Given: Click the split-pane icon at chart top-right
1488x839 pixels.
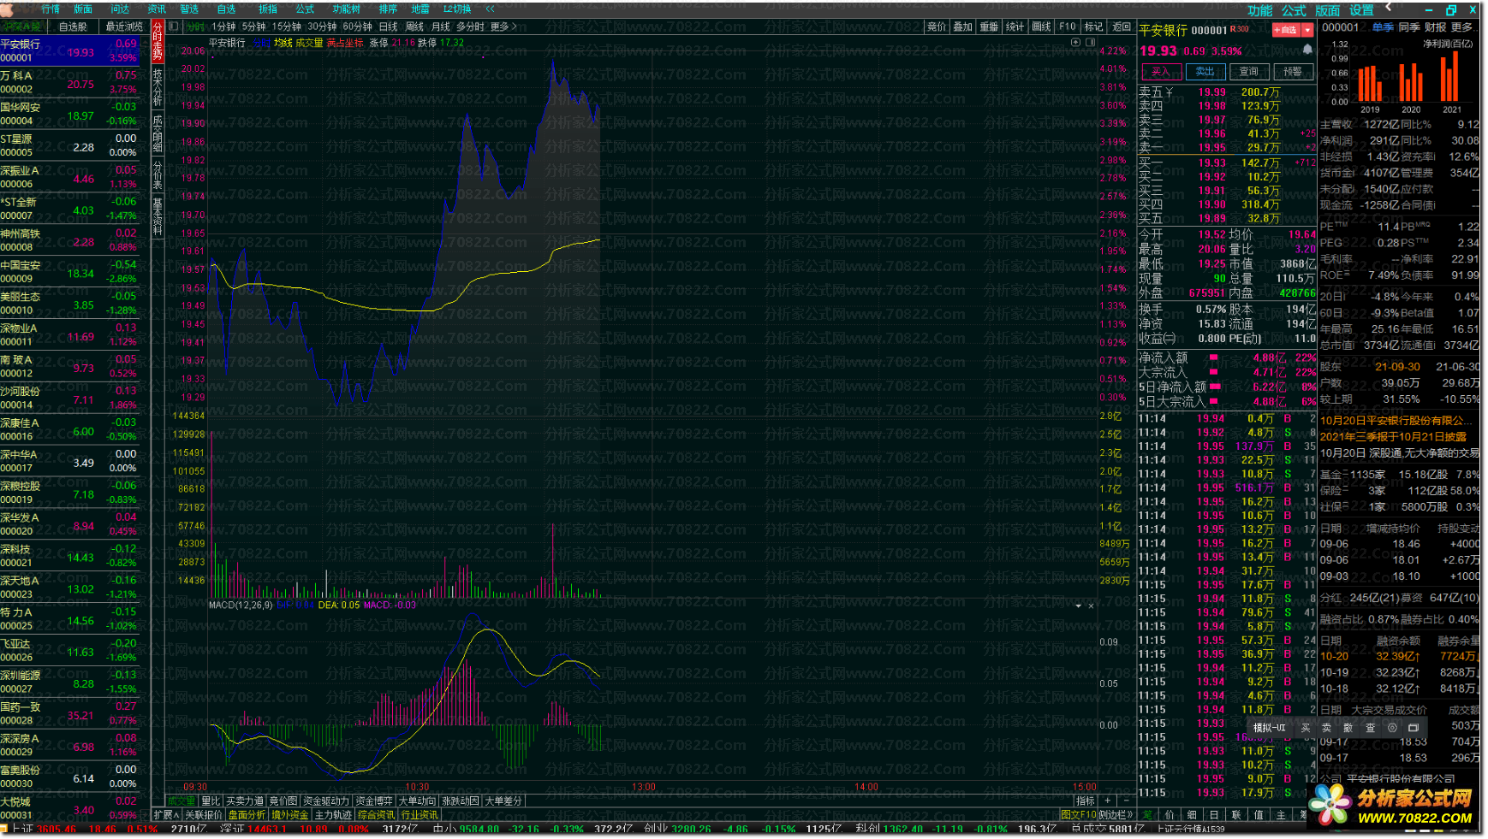Looking at the screenshot, I should coord(1091,42).
